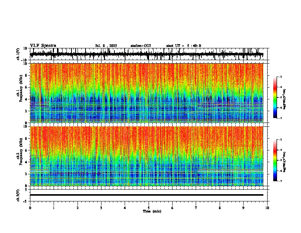301x233 pixels.
Task: Click time axis tick label "3"
Action: point(101,208)
